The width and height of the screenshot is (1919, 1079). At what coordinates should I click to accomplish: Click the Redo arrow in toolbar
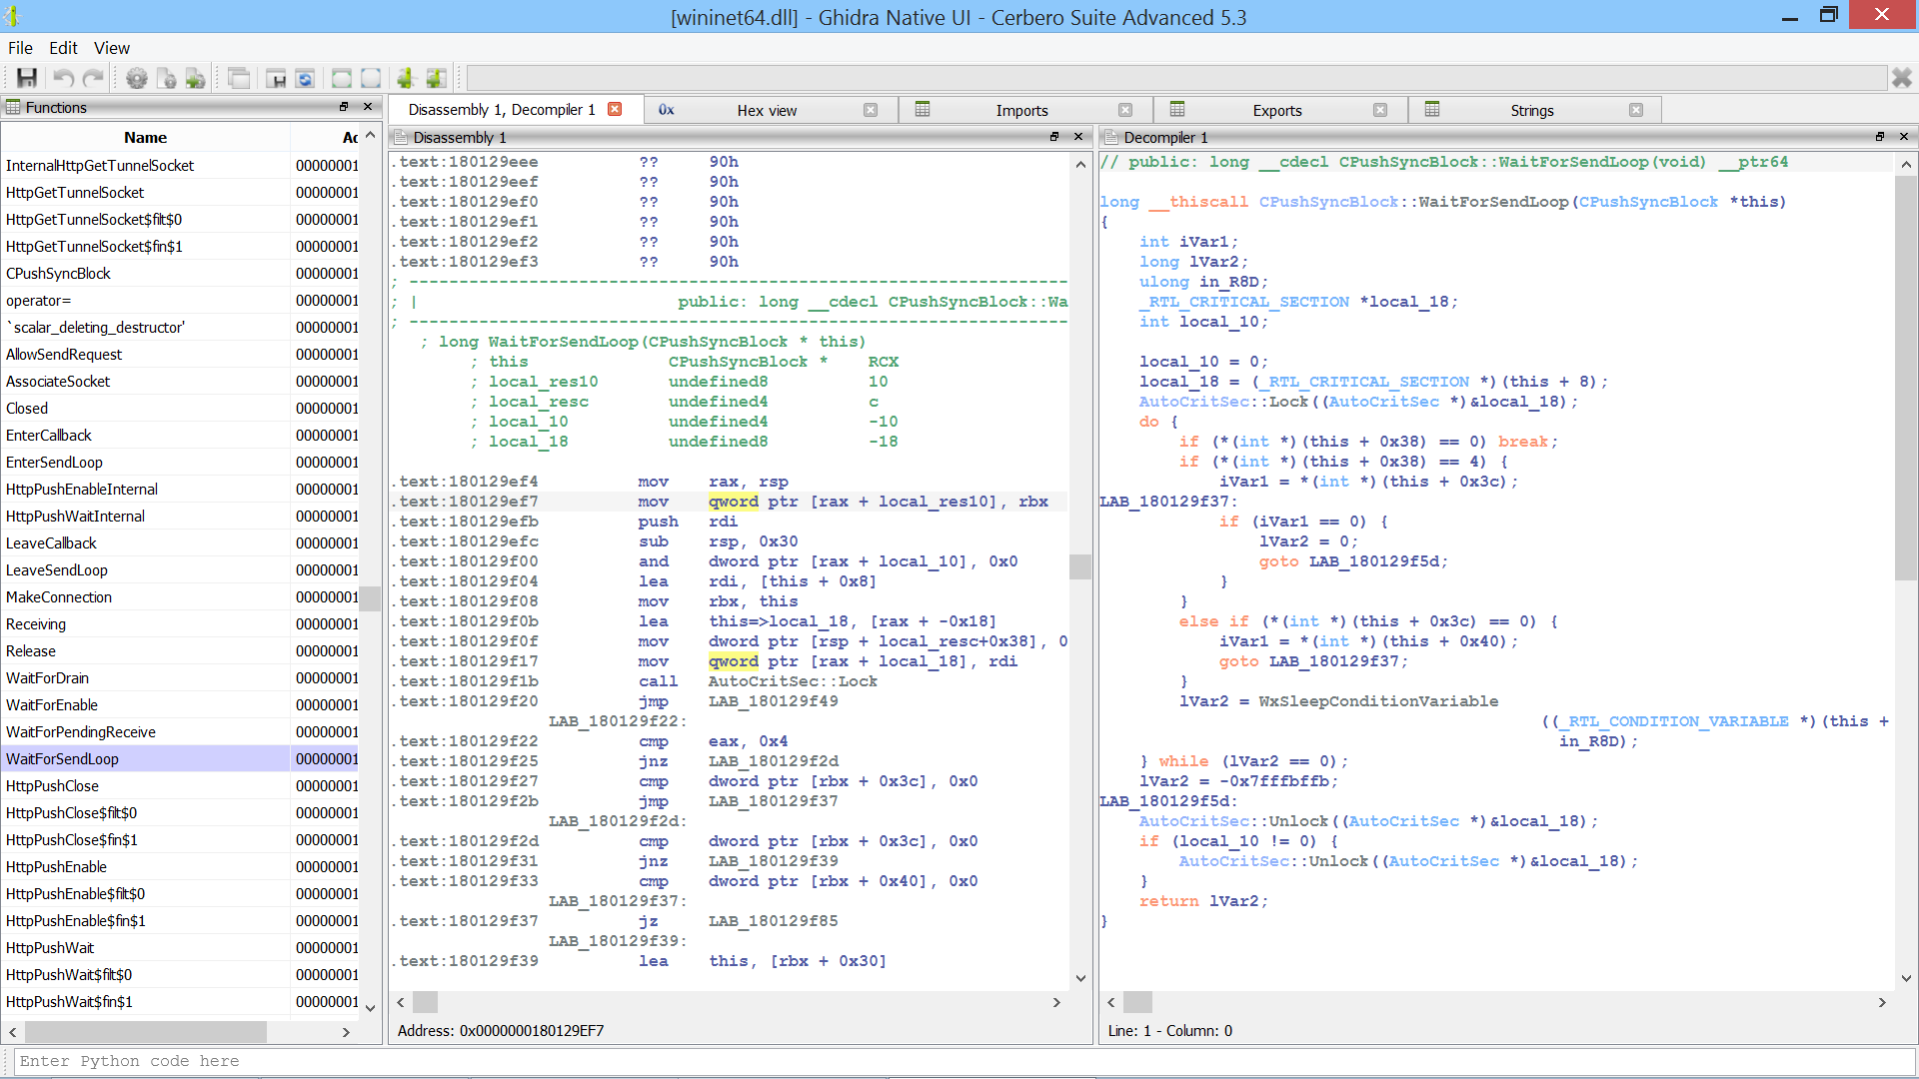93,78
